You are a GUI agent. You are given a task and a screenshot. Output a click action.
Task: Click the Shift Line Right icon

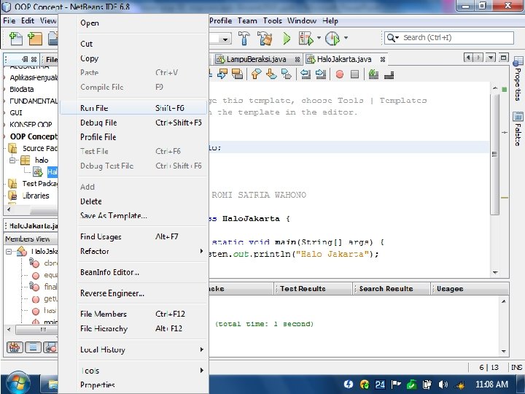(x=320, y=74)
